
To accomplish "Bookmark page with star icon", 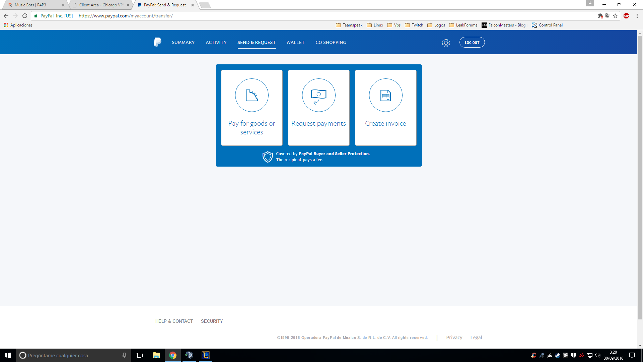I will coord(615,16).
